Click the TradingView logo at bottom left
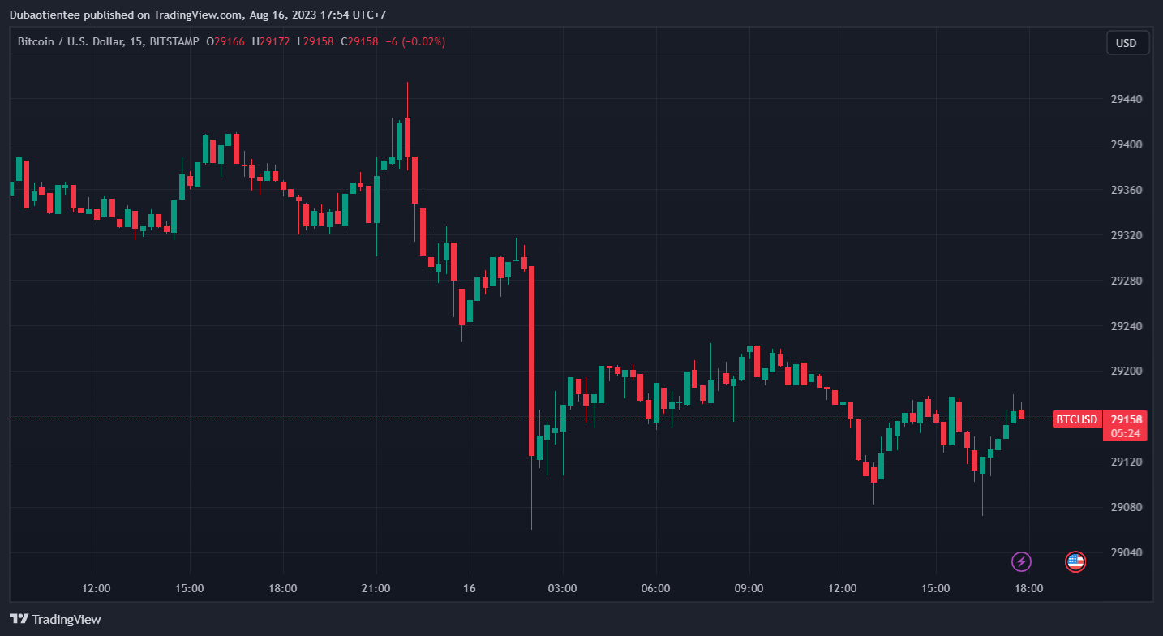 click(55, 620)
